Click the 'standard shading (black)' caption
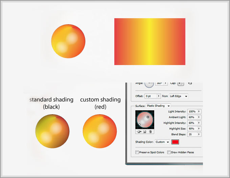The height and width of the screenshot is (178, 230). click(x=51, y=103)
